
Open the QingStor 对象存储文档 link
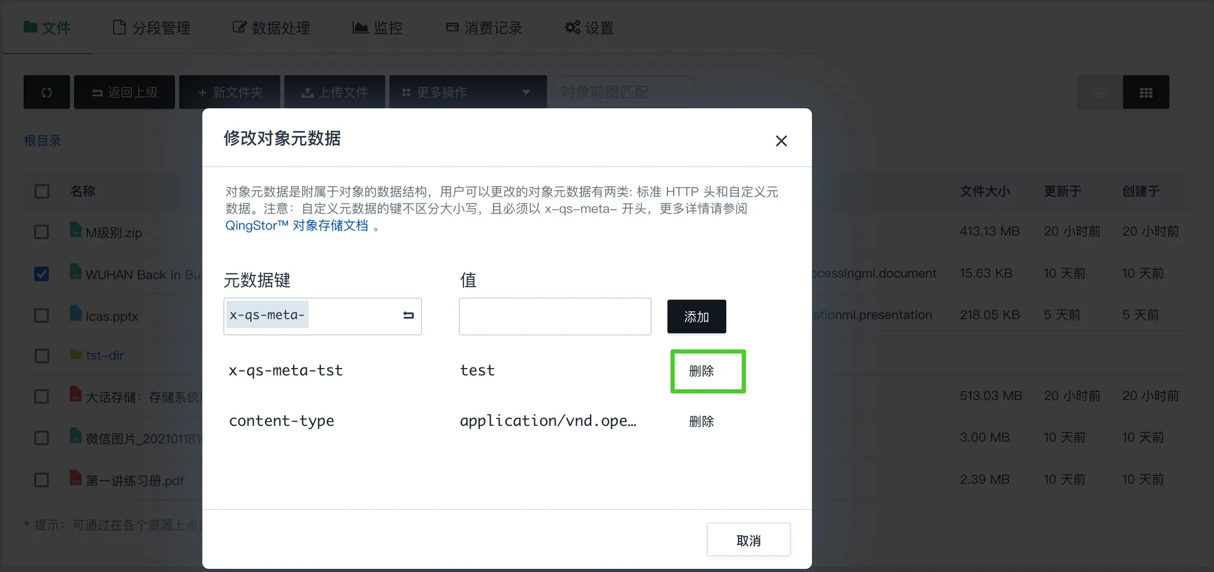297,226
